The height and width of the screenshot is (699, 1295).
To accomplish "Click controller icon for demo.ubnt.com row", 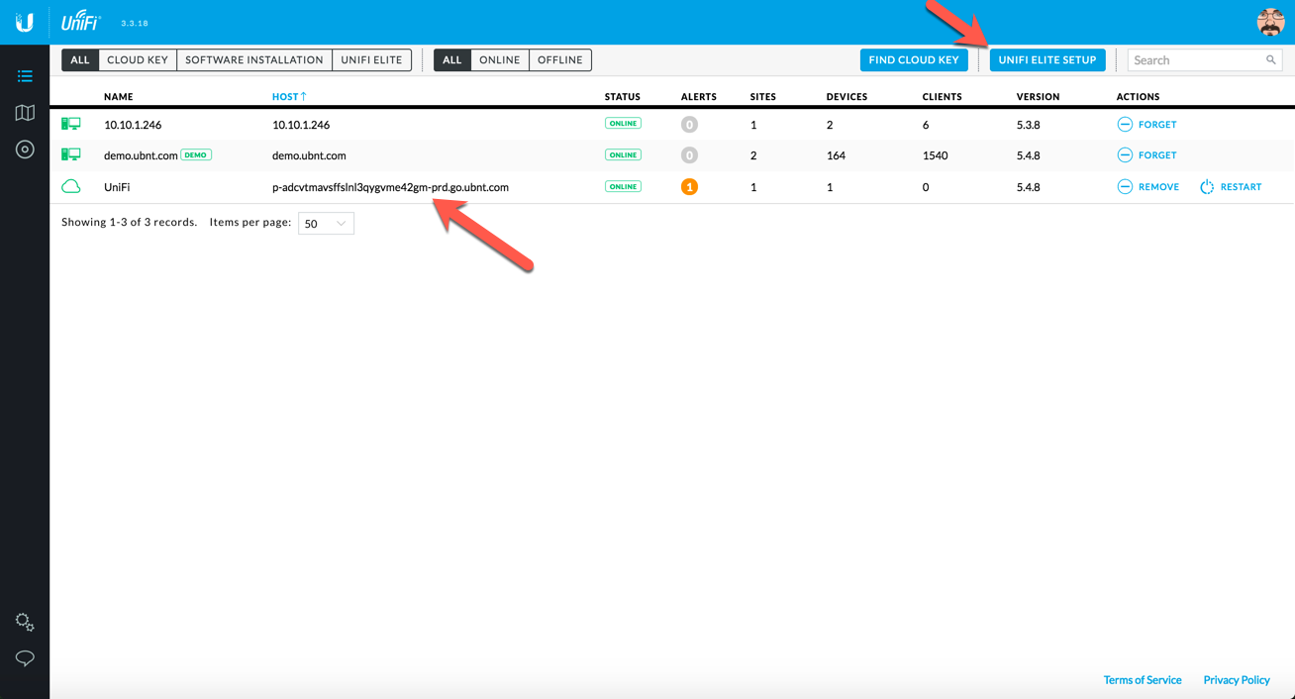I will click(x=71, y=155).
